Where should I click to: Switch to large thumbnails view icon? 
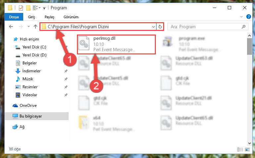pos(247,149)
